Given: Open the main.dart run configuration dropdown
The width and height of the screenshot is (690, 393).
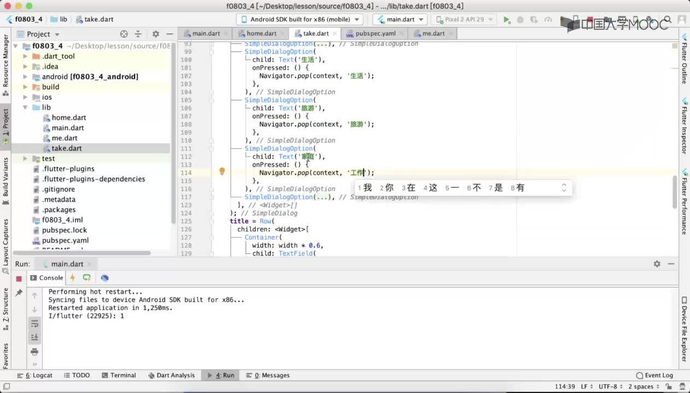Looking at the screenshot, I should point(400,19).
